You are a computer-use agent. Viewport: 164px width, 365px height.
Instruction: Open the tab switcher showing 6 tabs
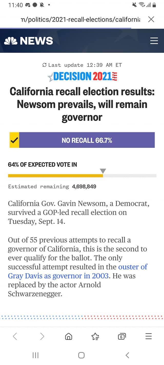(122, 336)
